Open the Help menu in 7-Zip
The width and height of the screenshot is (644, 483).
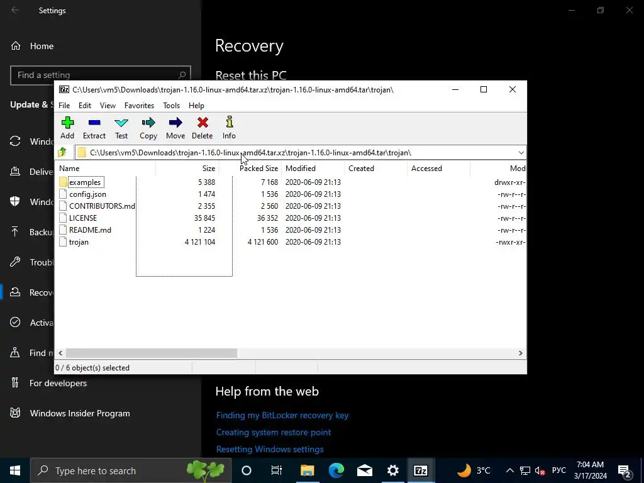tap(196, 106)
